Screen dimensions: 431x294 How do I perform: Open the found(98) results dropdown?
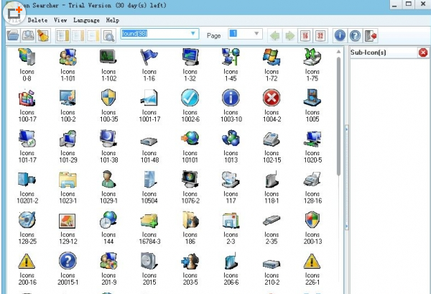pos(193,34)
